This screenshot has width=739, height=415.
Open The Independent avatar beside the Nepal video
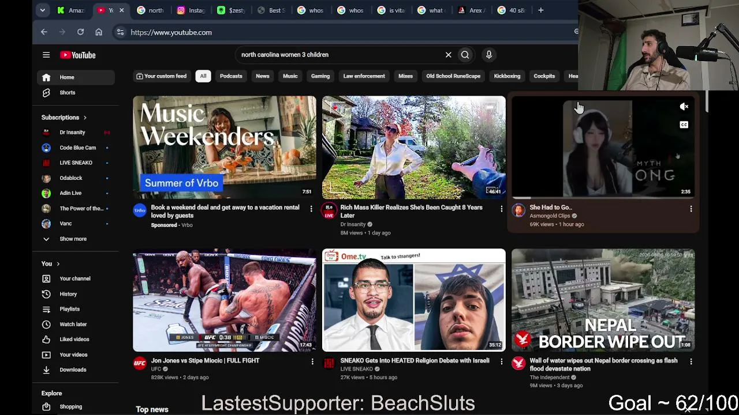(518, 363)
